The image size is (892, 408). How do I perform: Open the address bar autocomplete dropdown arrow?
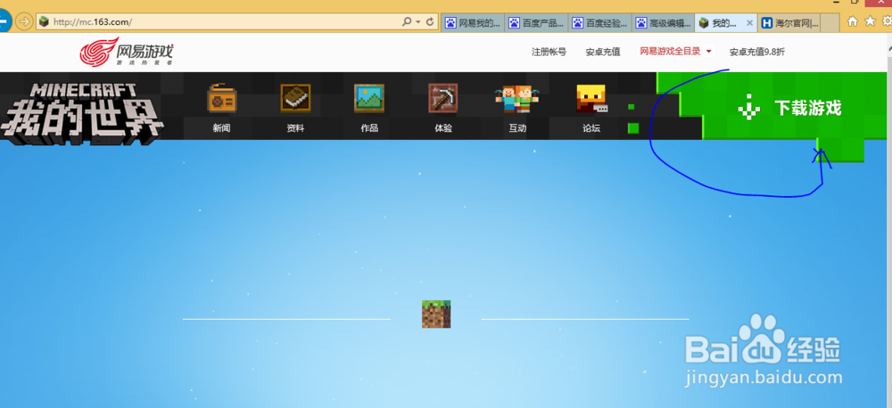[x=418, y=22]
